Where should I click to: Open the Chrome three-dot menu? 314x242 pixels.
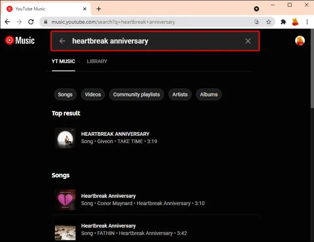point(307,22)
